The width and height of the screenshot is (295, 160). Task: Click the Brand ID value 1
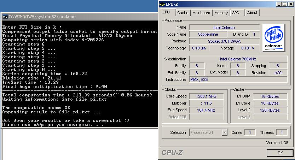point(255,34)
